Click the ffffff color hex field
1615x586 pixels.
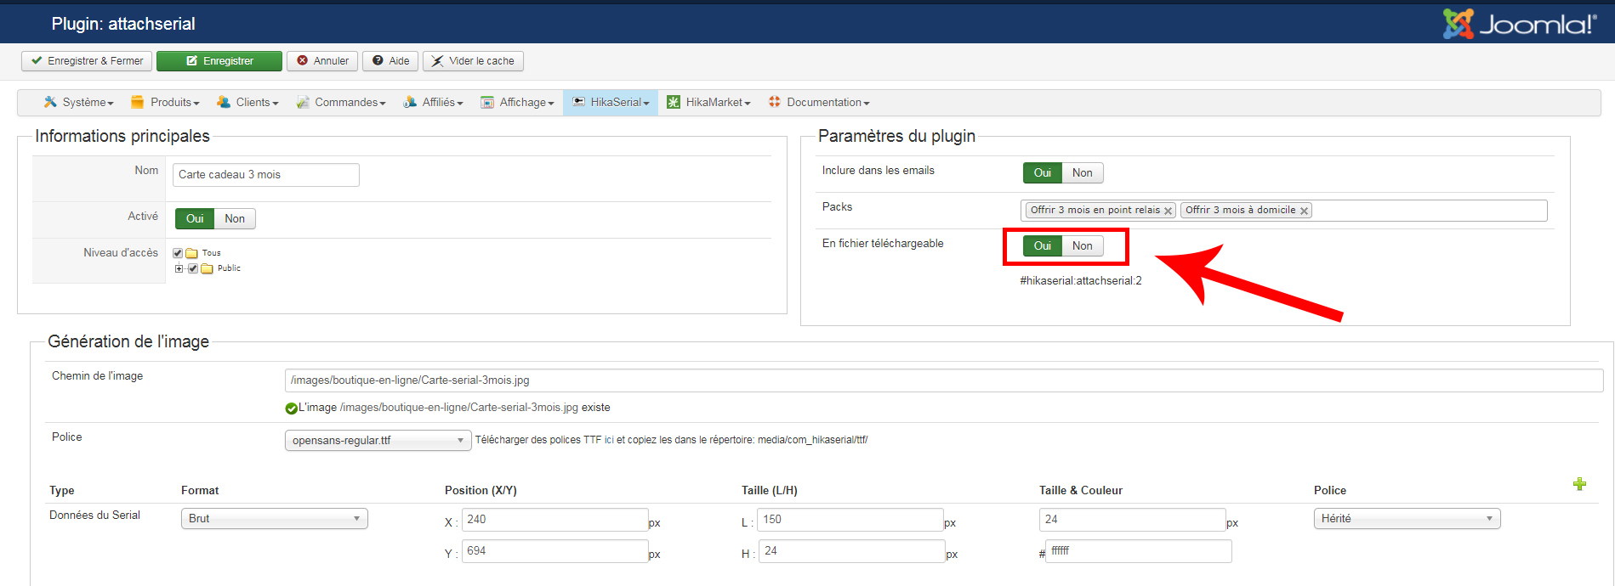click(1138, 552)
